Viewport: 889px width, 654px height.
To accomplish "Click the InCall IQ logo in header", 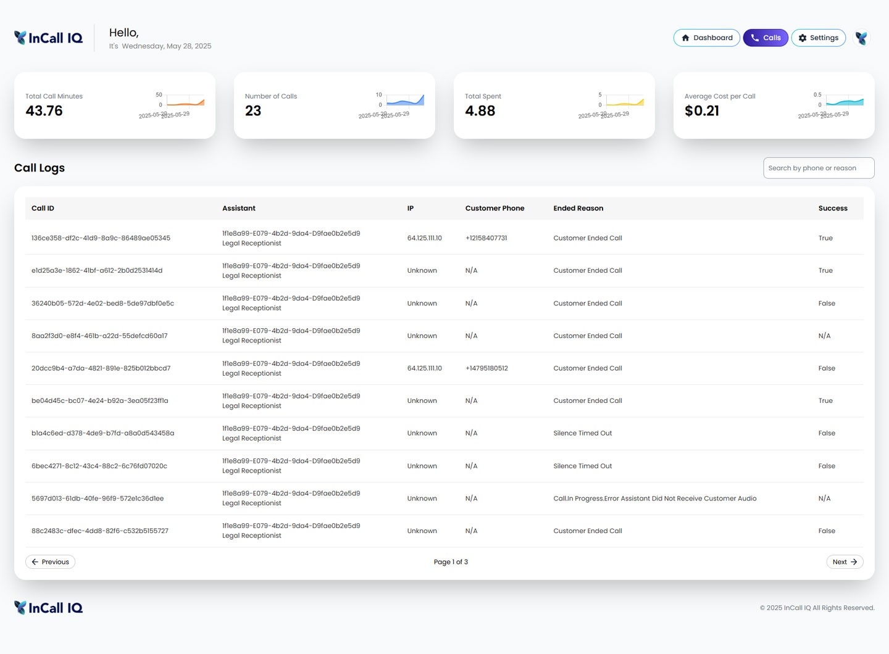I will 48,38.
